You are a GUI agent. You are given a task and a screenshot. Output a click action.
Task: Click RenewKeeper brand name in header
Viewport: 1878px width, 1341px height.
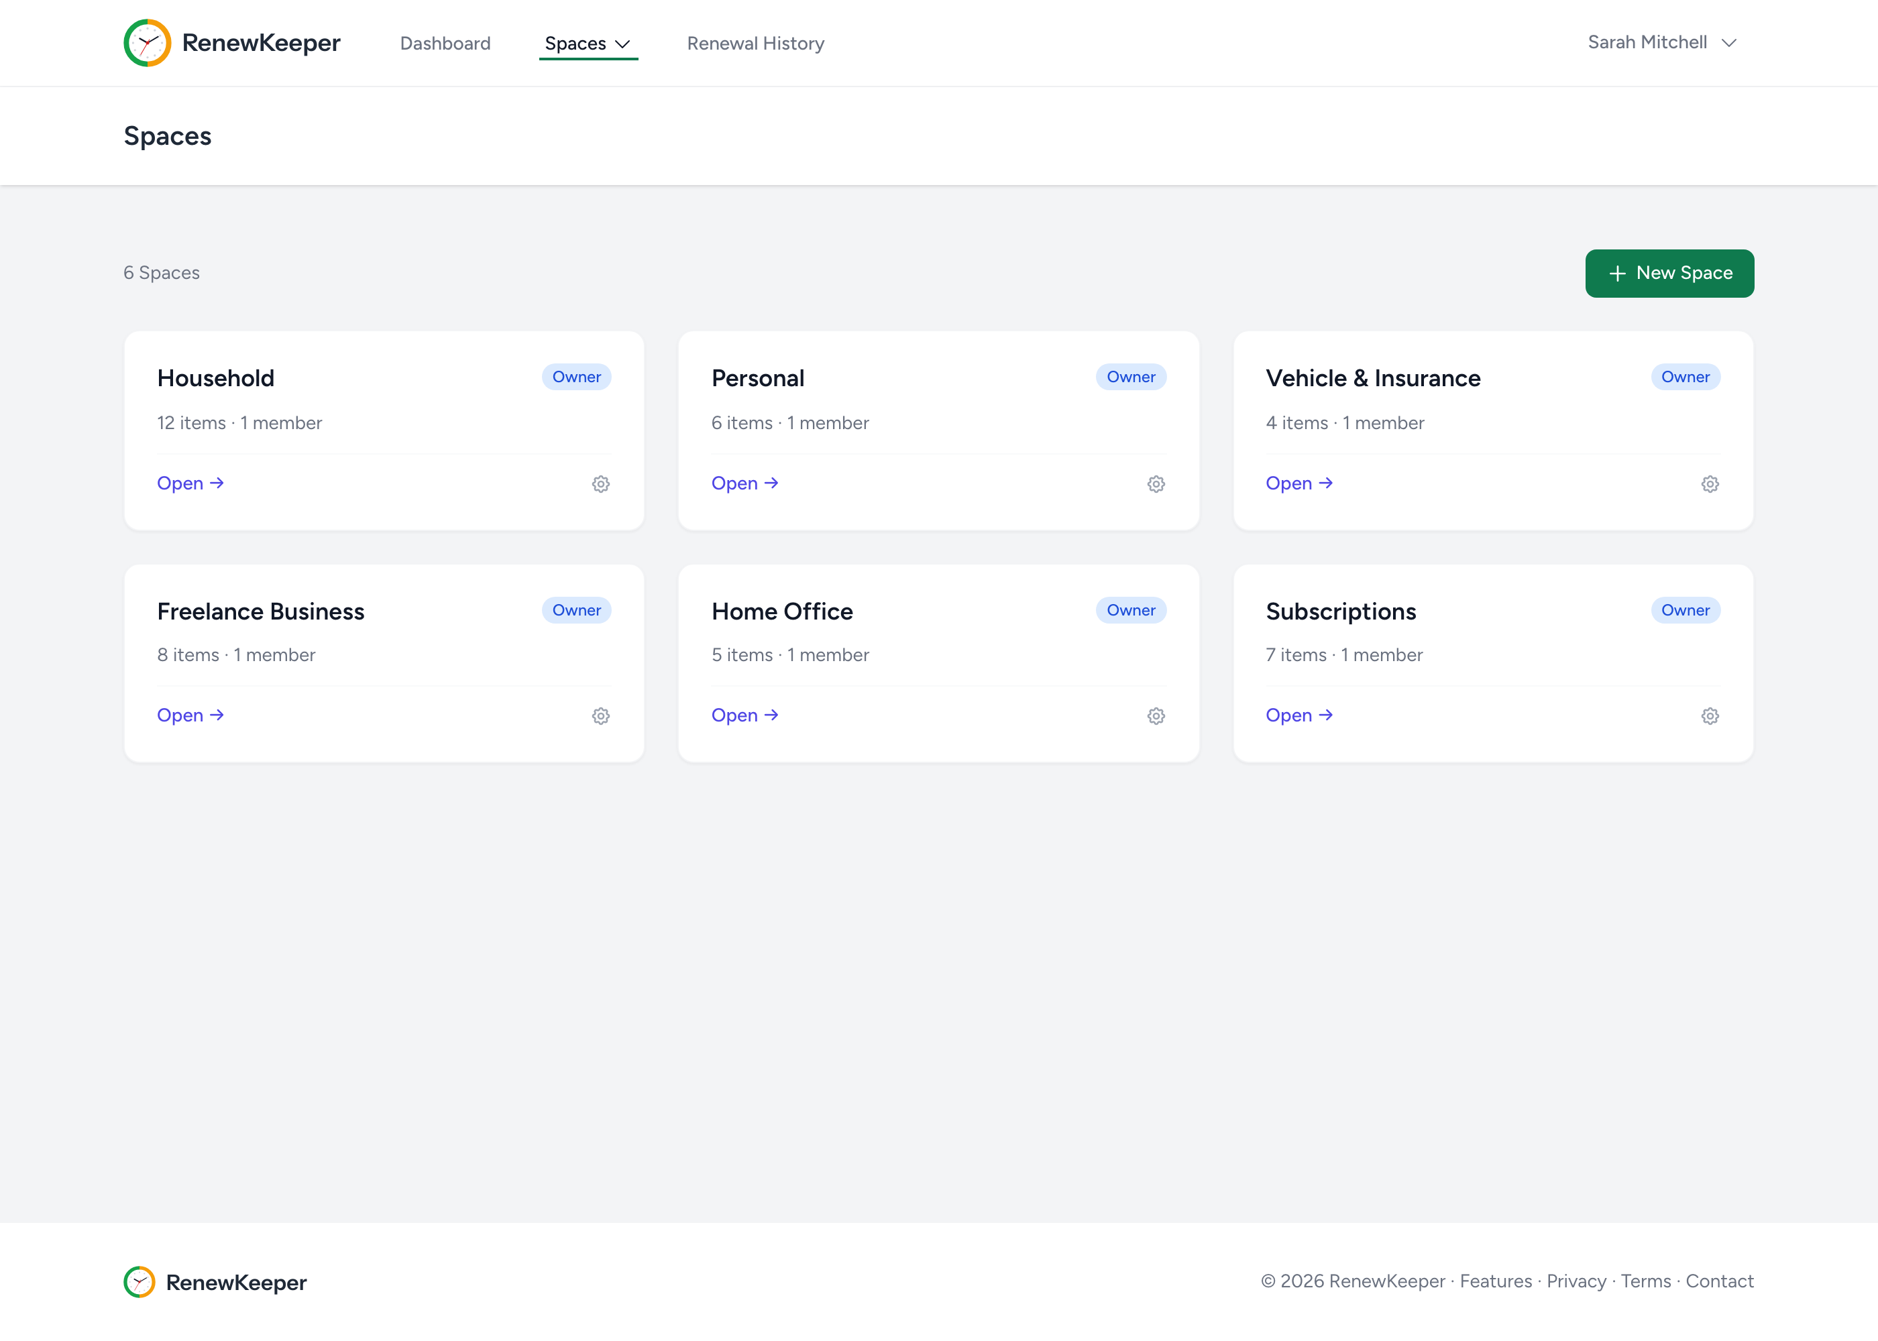coord(261,43)
